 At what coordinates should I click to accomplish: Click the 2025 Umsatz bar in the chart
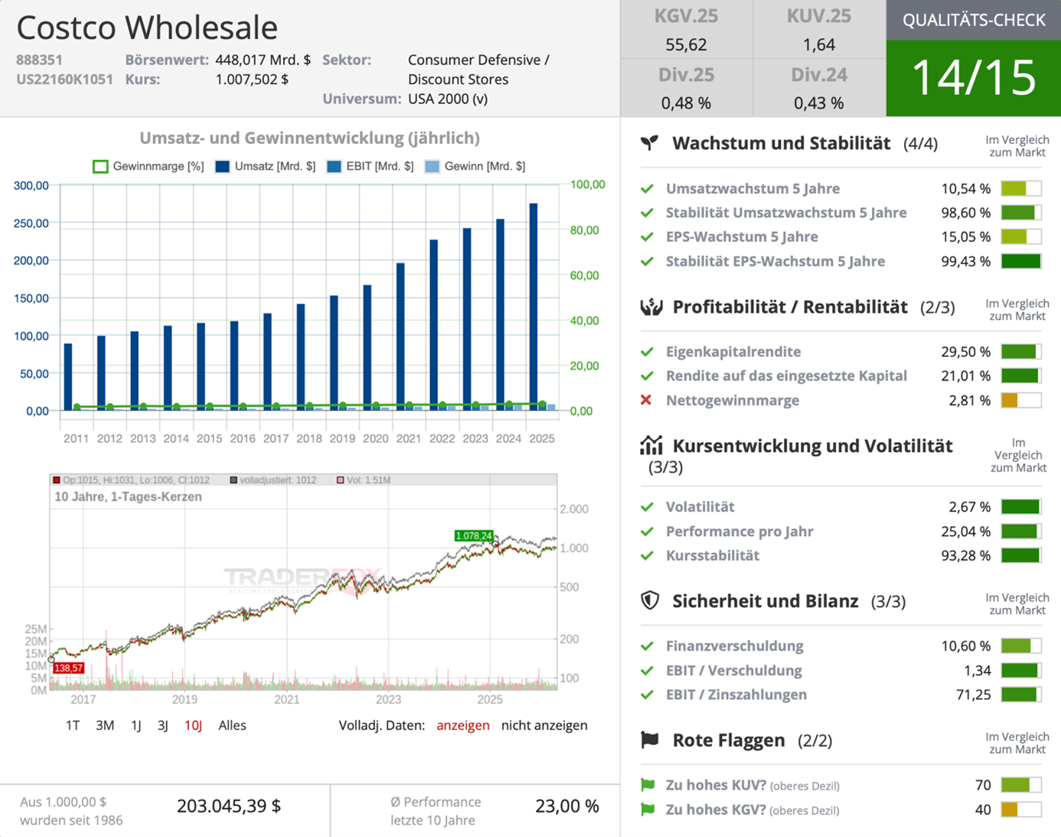[534, 307]
